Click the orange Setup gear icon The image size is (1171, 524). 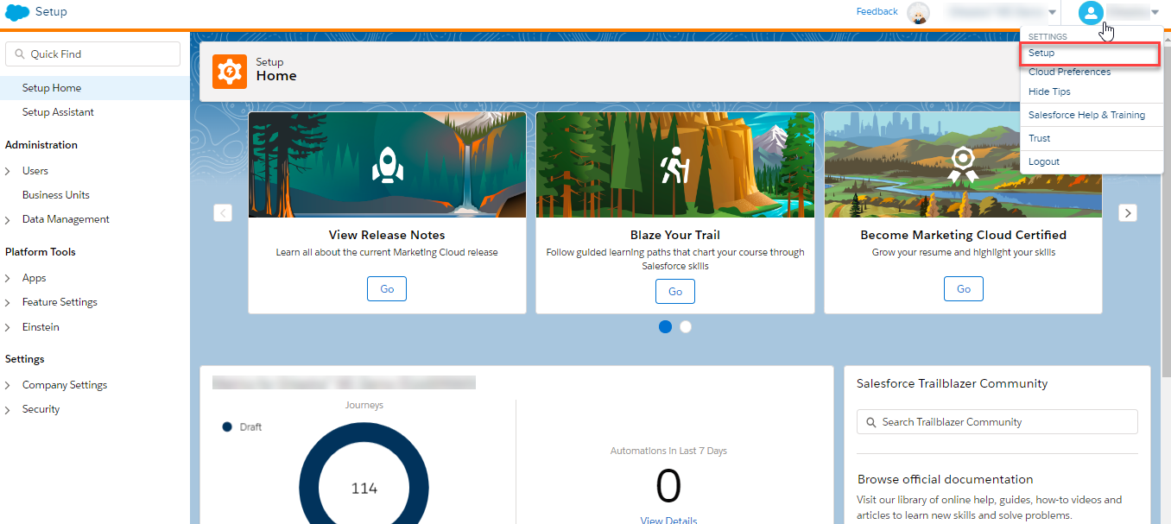[x=230, y=71]
